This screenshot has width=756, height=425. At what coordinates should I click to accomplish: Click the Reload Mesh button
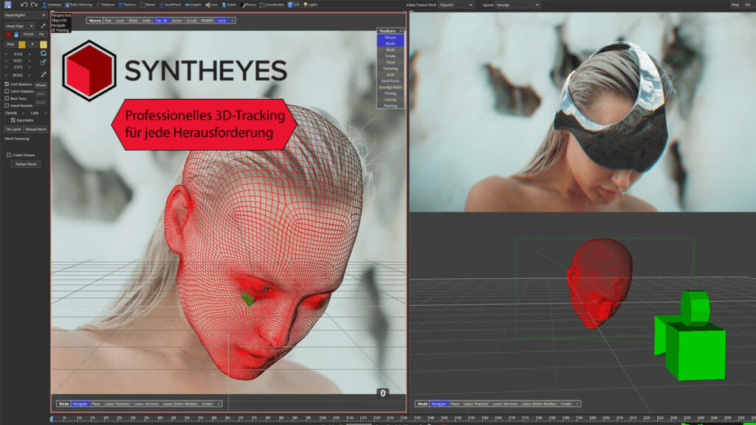click(x=35, y=130)
